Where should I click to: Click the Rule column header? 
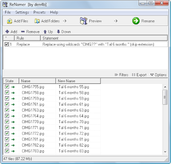[27, 38]
